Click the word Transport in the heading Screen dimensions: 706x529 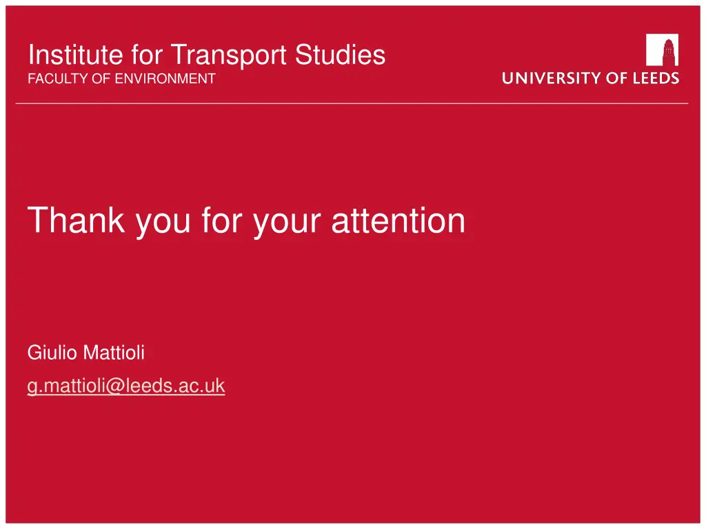(229, 55)
